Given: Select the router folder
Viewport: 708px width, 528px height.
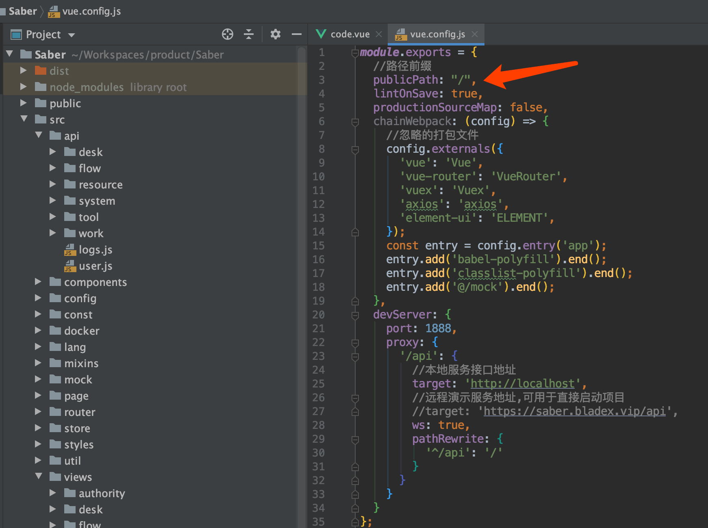Looking at the screenshot, I should [x=80, y=412].
